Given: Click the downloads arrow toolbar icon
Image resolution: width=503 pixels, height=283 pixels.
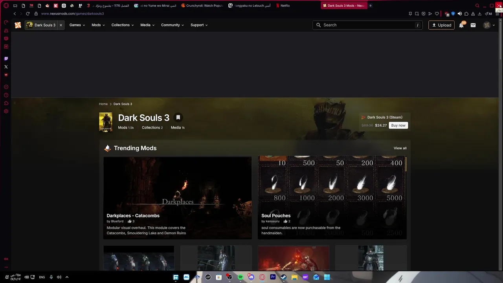Looking at the screenshot, I should pyautogui.click(x=479, y=14).
